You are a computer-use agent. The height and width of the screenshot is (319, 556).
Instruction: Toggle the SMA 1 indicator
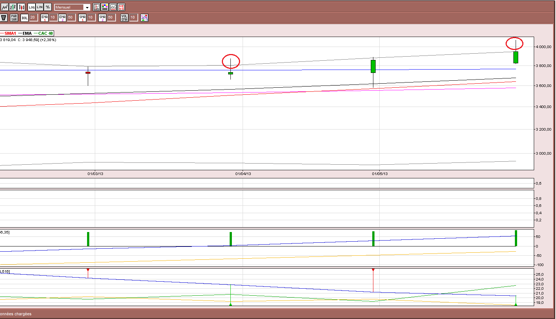82,17
